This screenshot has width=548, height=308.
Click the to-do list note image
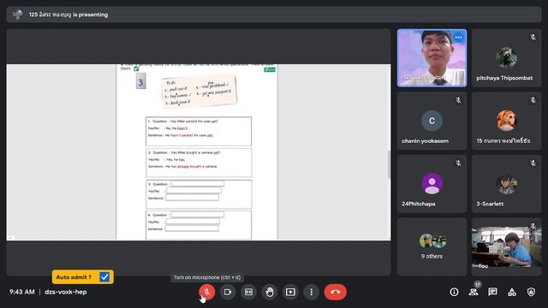point(199,91)
